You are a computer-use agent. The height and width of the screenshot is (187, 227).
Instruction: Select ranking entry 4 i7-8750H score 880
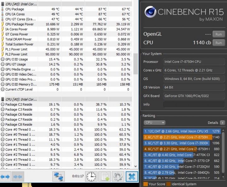tap(182, 149)
